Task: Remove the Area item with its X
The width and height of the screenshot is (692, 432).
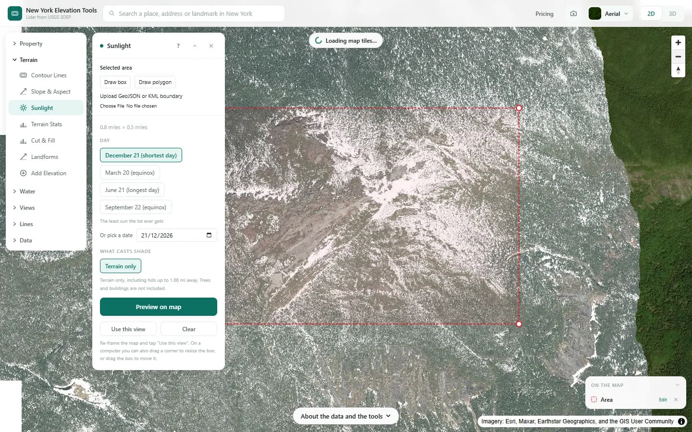Action: point(676,399)
